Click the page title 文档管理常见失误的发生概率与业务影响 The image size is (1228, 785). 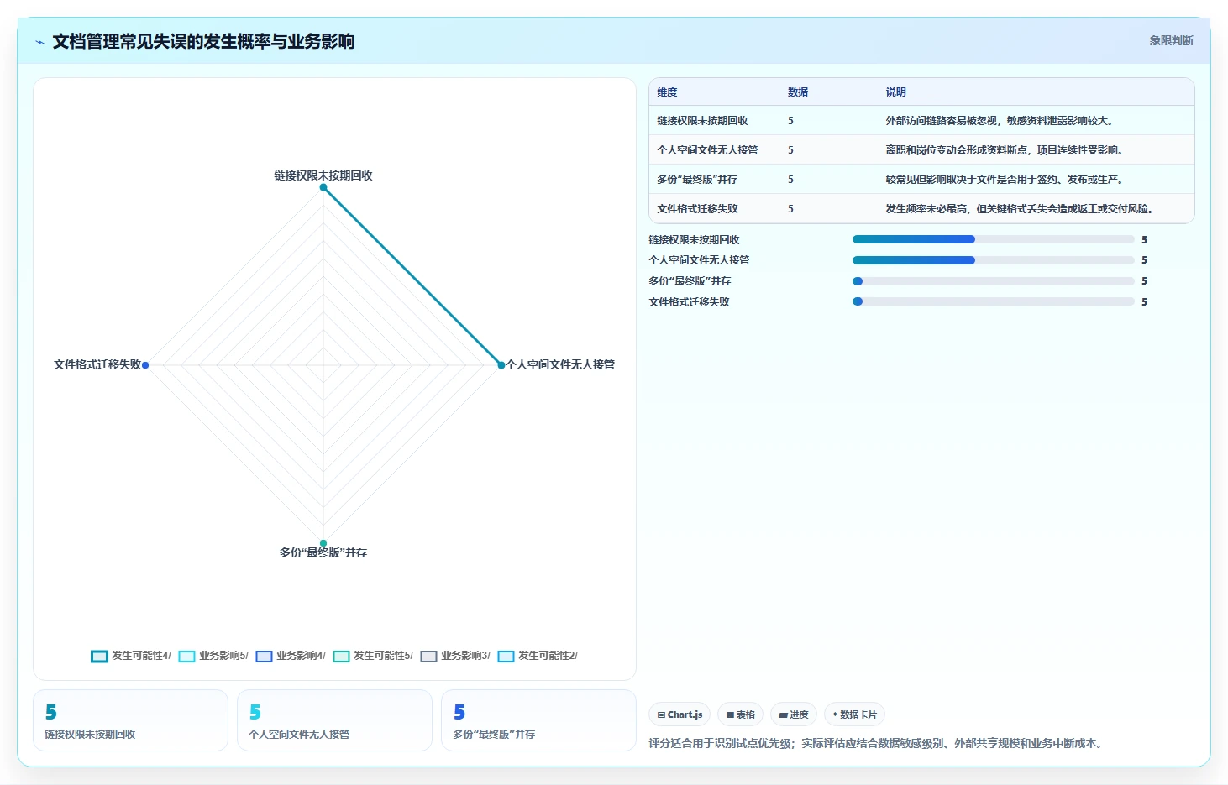point(203,41)
